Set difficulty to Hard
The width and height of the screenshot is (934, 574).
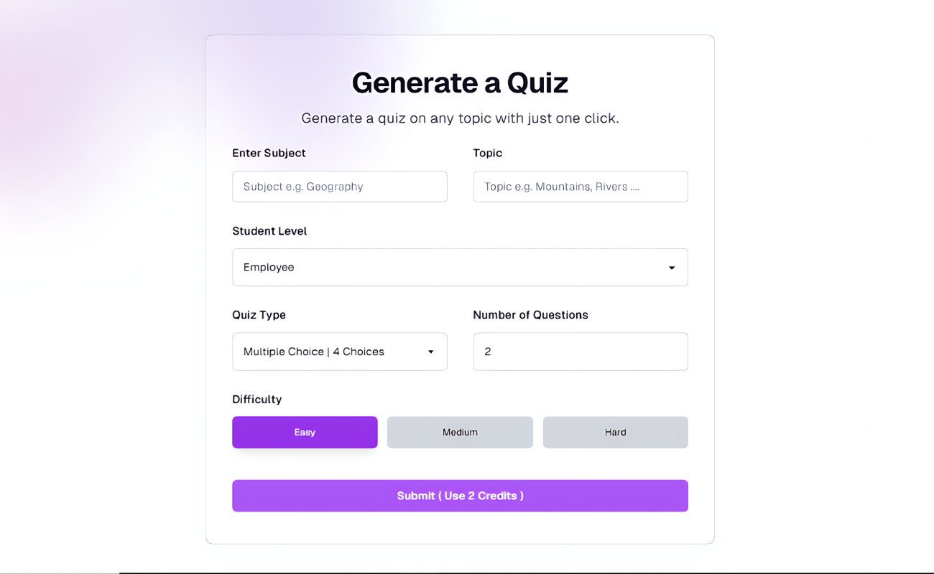click(x=615, y=432)
